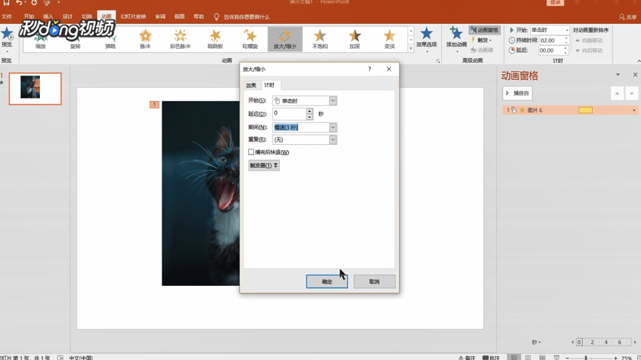The image size is (641, 360).
Task: Click the slide sorter view icon
Action: pos(528,357)
